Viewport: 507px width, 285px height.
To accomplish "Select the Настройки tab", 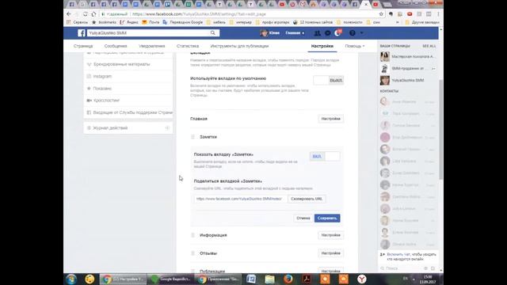I will click(x=322, y=46).
